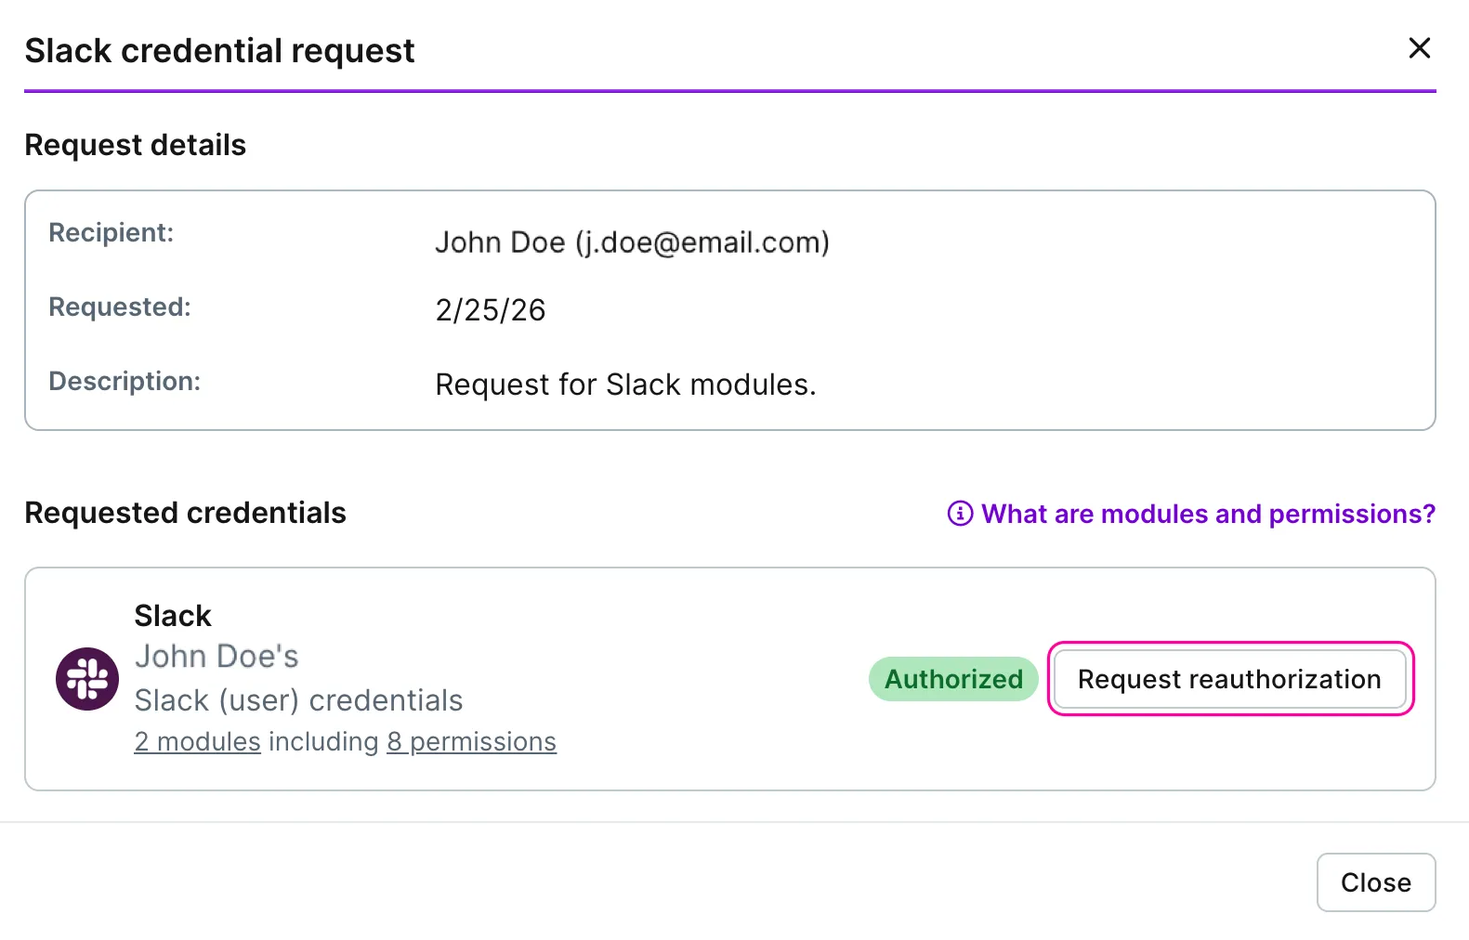This screenshot has height=940, width=1469.
Task: Open the "What are modules and permissions?" link
Action: [x=1208, y=514]
